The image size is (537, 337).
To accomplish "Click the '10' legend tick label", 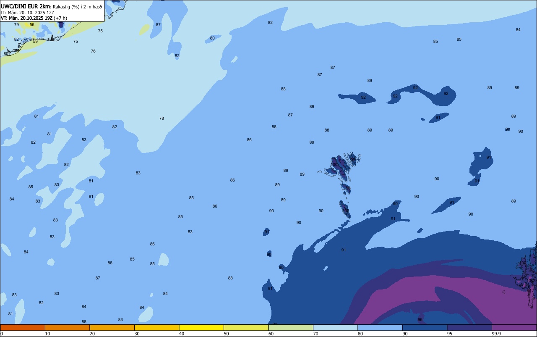I will tap(47, 334).
